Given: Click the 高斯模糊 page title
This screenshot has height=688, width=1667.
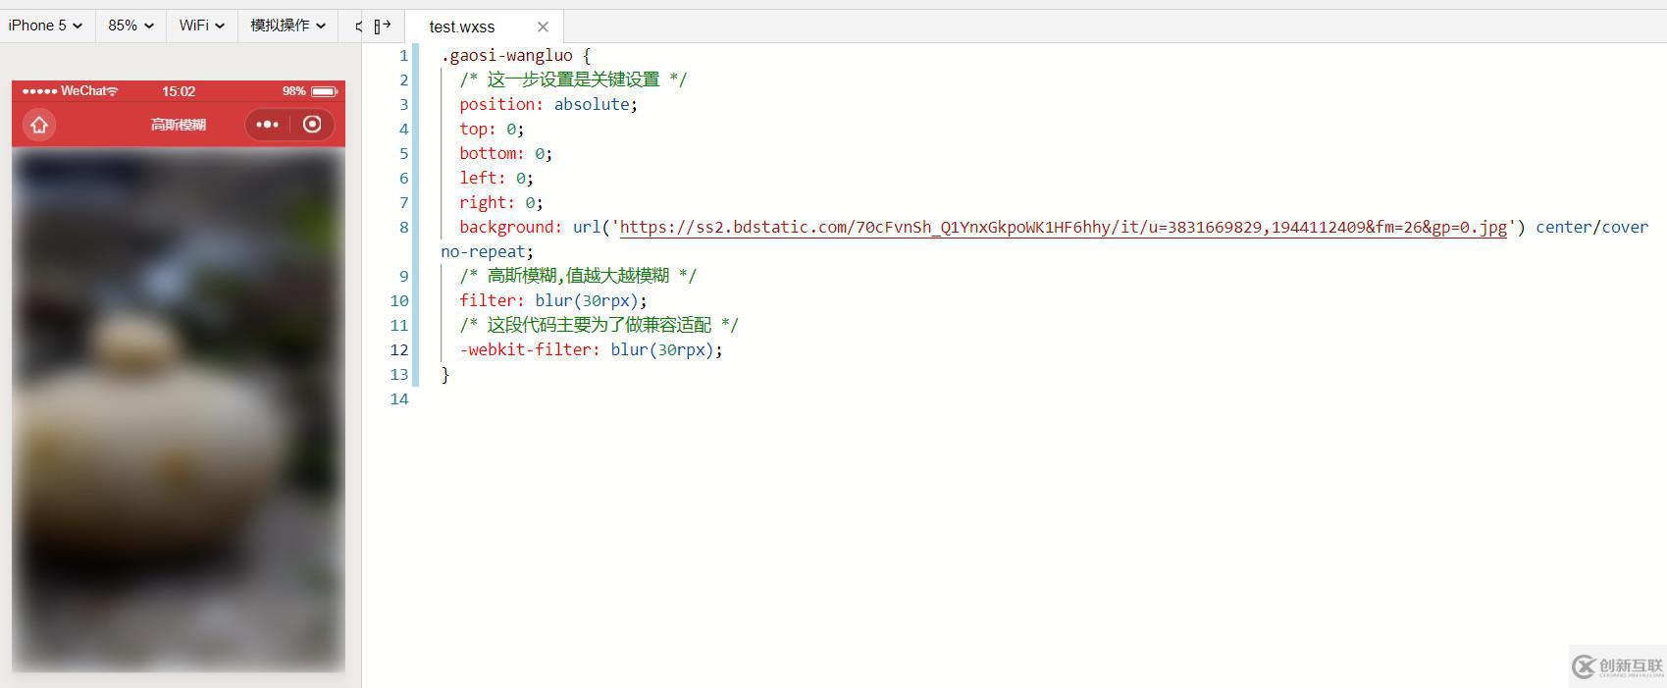Looking at the screenshot, I should 179,125.
